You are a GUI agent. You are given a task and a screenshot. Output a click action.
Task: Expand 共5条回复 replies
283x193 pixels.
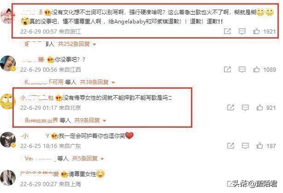(x=88, y=159)
